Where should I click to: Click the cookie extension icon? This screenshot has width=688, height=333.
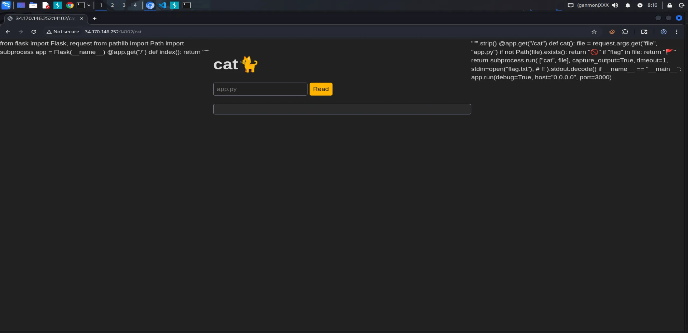[612, 32]
